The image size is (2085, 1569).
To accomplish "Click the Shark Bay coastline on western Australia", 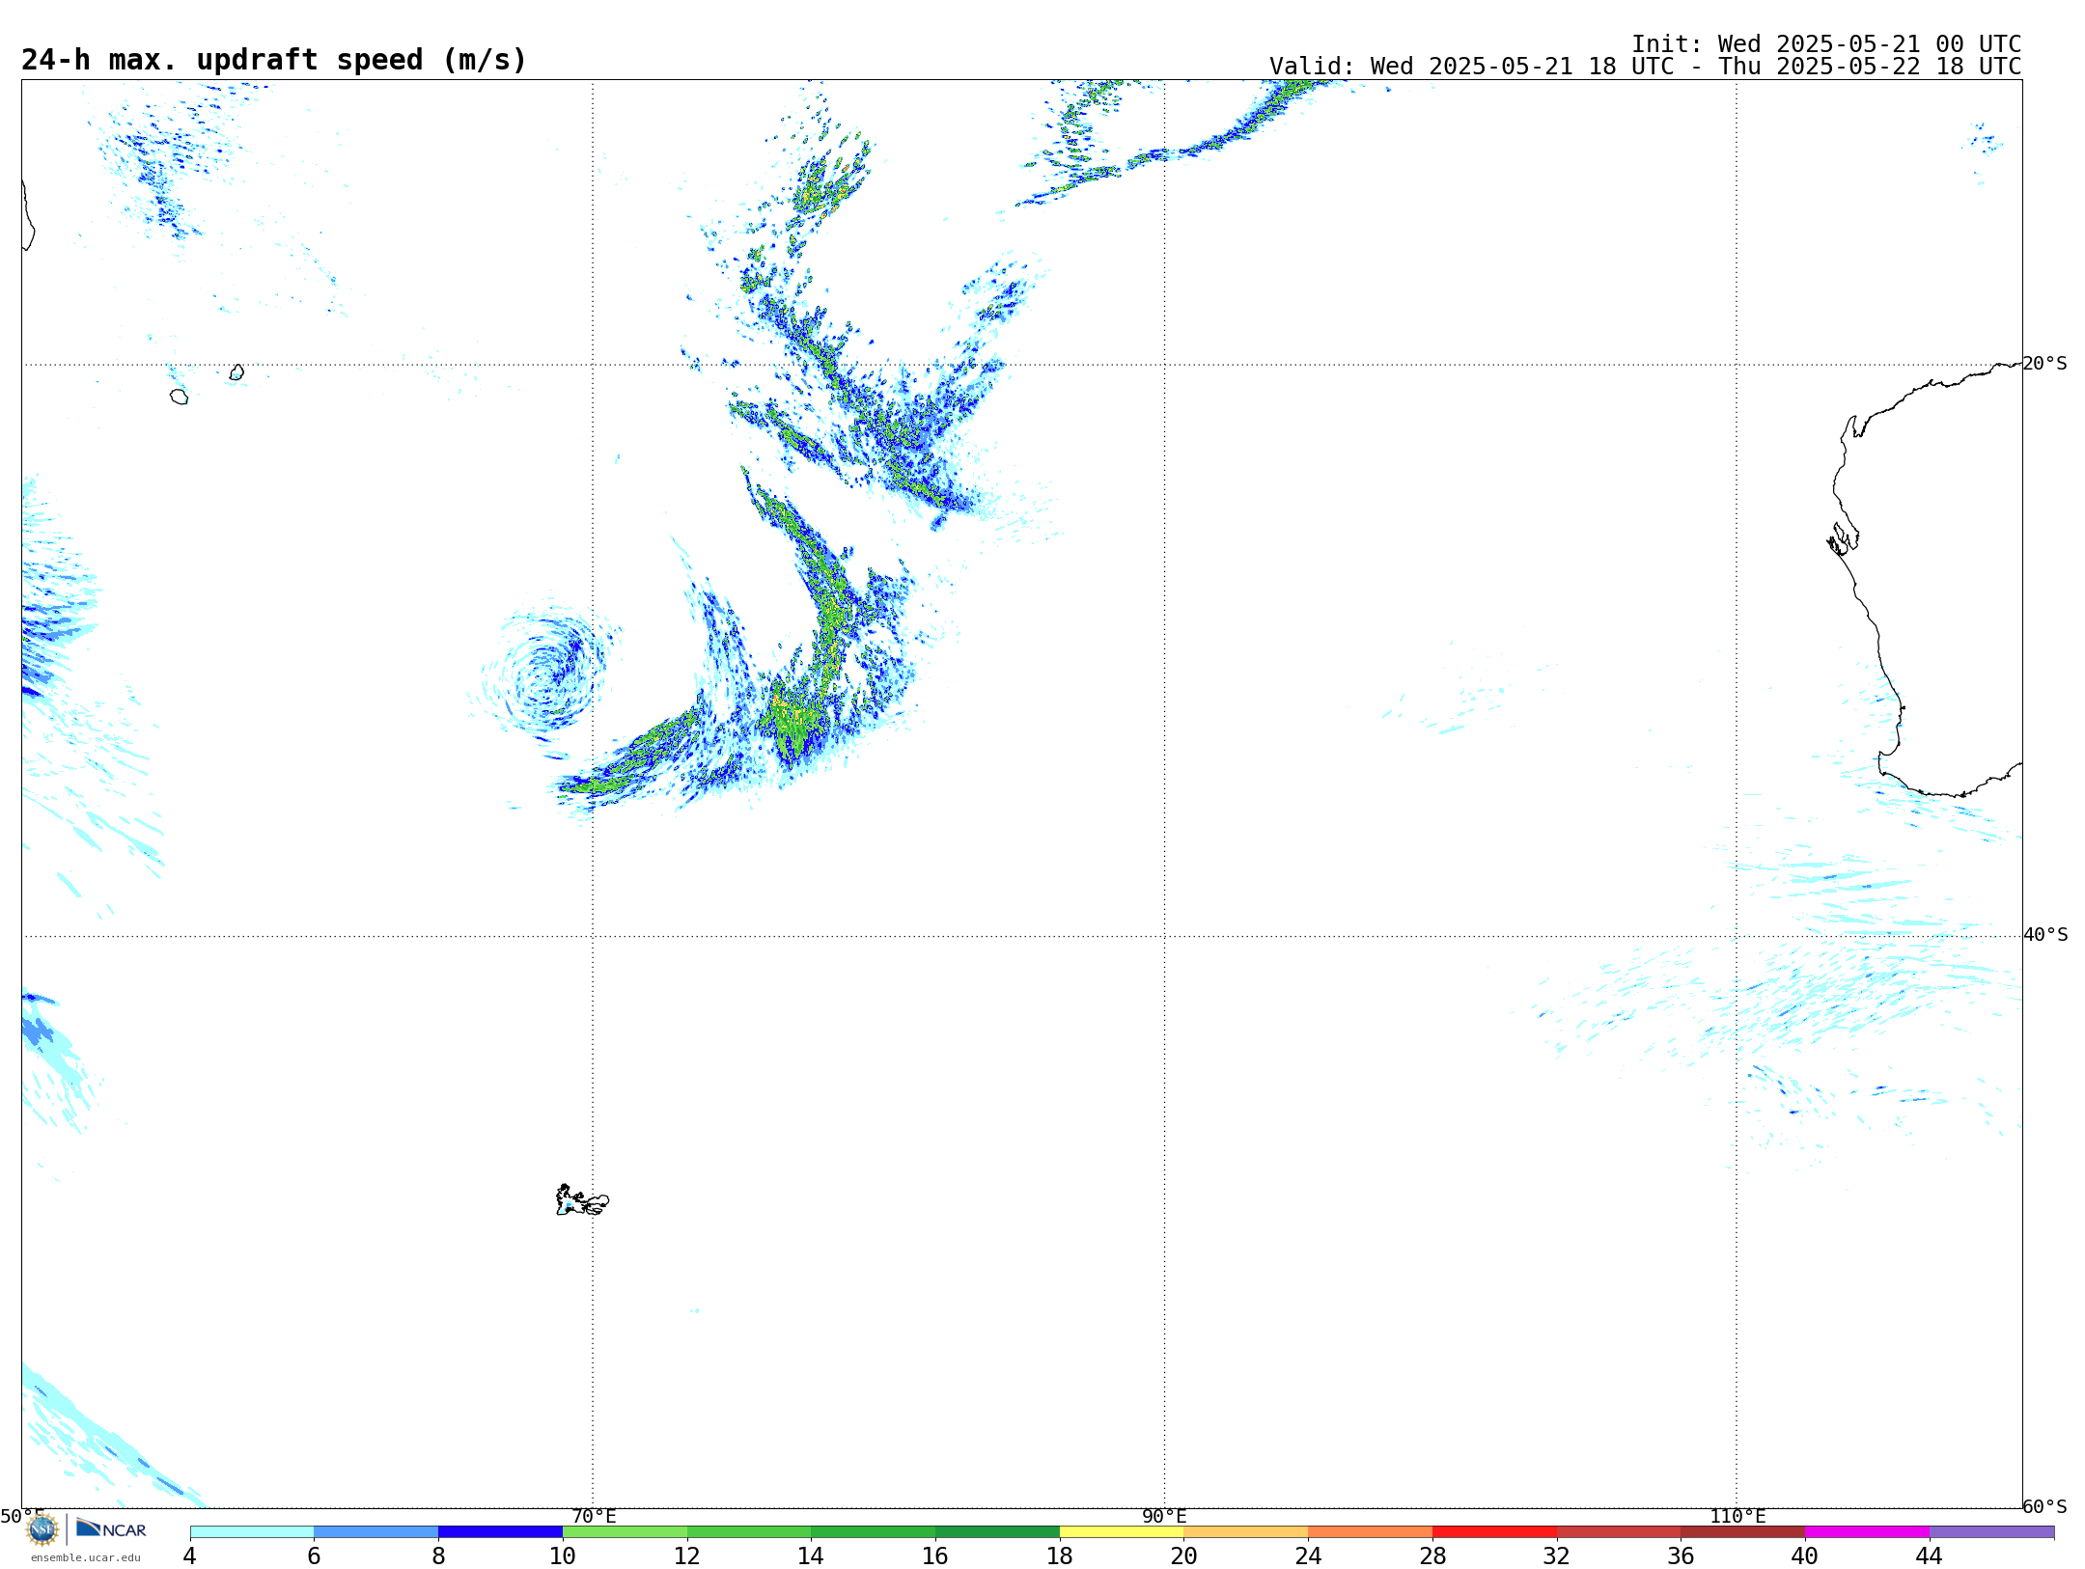I will click(1843, 538).
